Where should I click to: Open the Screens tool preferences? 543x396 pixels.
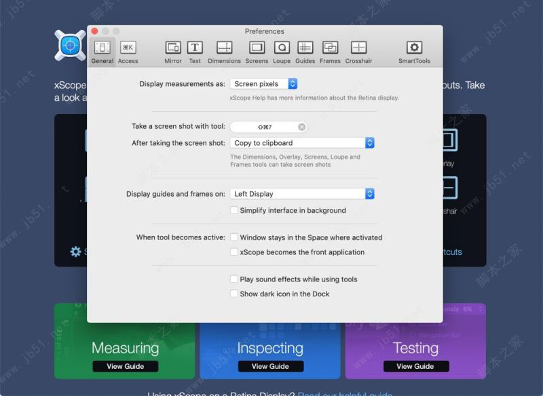coord(257,52)
